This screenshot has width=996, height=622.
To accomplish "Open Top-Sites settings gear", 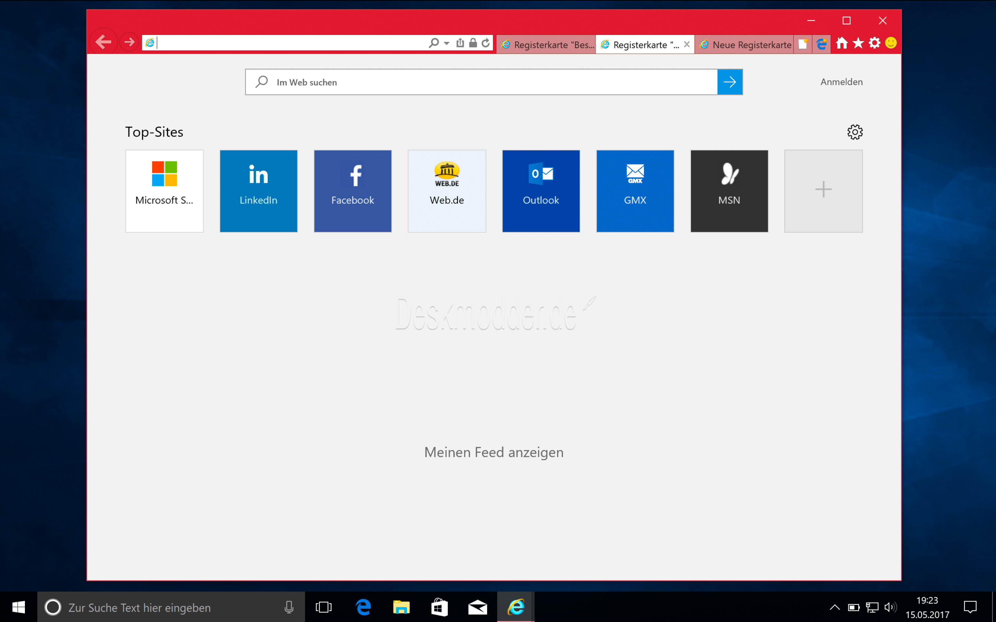I will click(x=855, y=132).
